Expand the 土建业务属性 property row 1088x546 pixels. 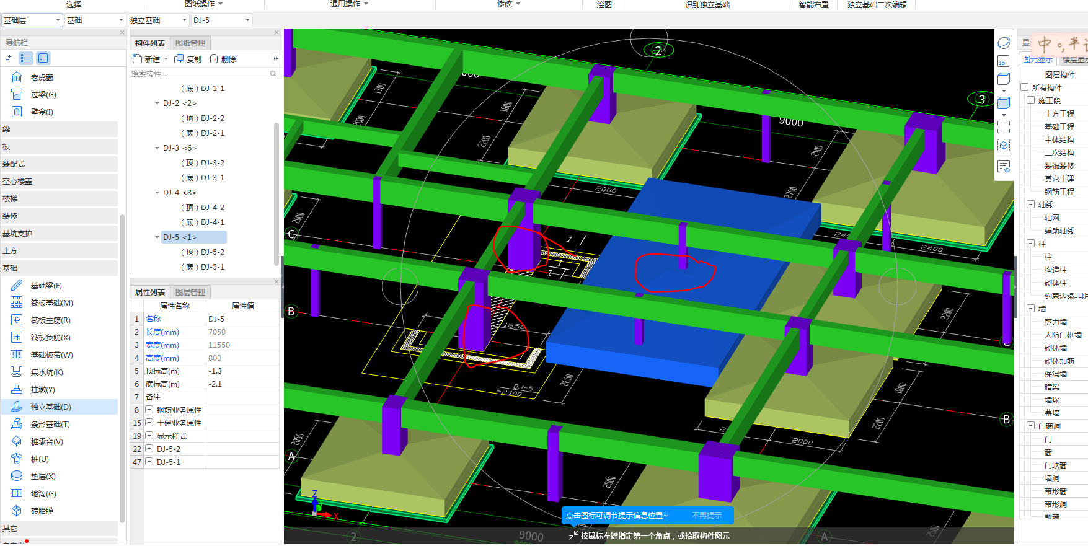coord(149,423)
